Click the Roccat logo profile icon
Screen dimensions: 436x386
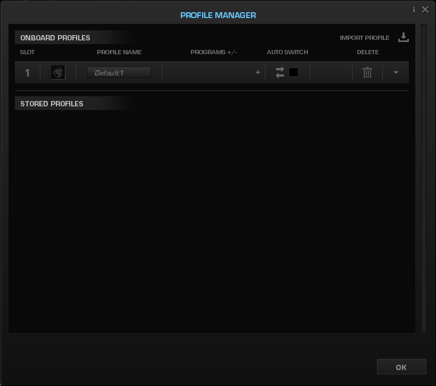[58, 73]
